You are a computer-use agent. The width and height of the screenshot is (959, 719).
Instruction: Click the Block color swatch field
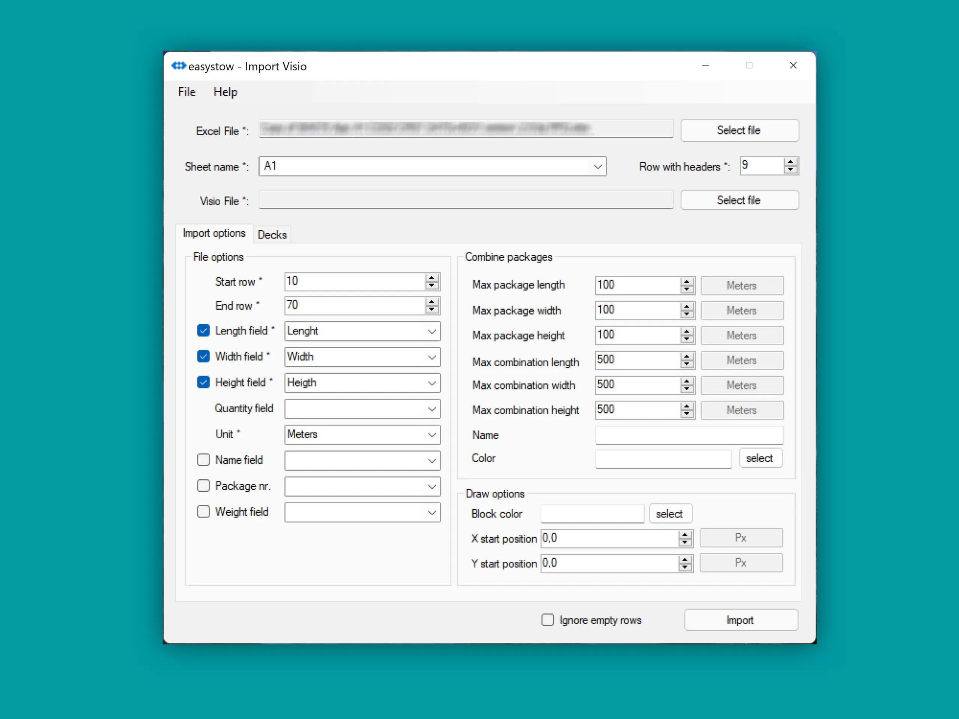click(x=592, y=514)
